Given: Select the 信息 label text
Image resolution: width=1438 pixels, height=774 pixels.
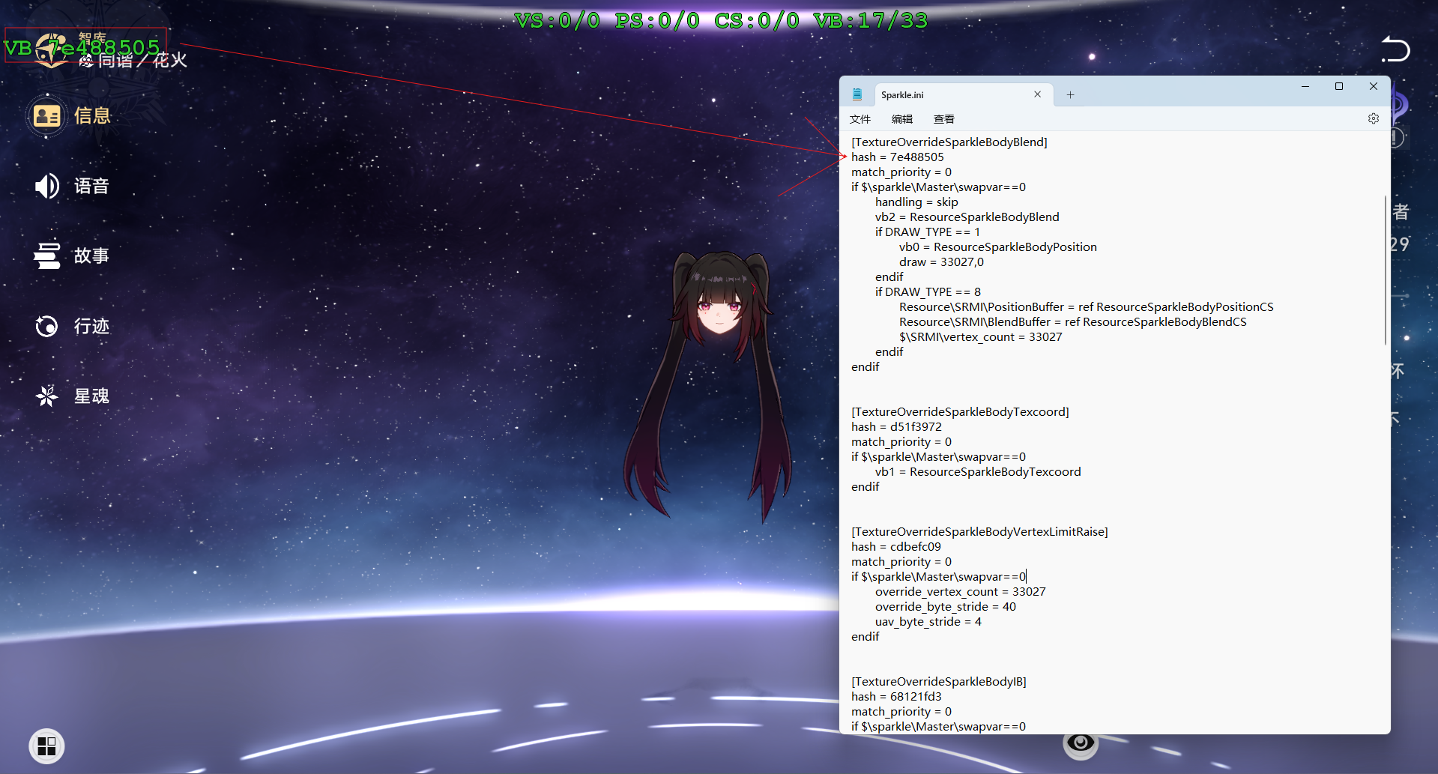Looking at the screenshot, I should (92, 116).
